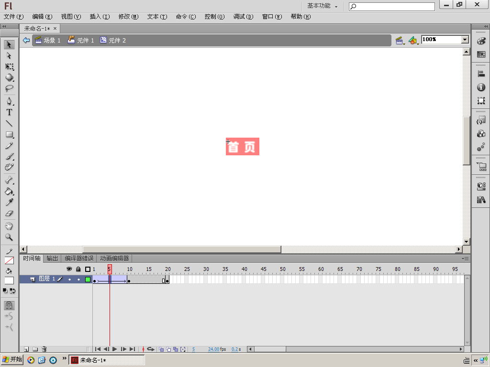Open 基本功能 workspace dropdown
490x367 pixels.
(x=322, y=6)
